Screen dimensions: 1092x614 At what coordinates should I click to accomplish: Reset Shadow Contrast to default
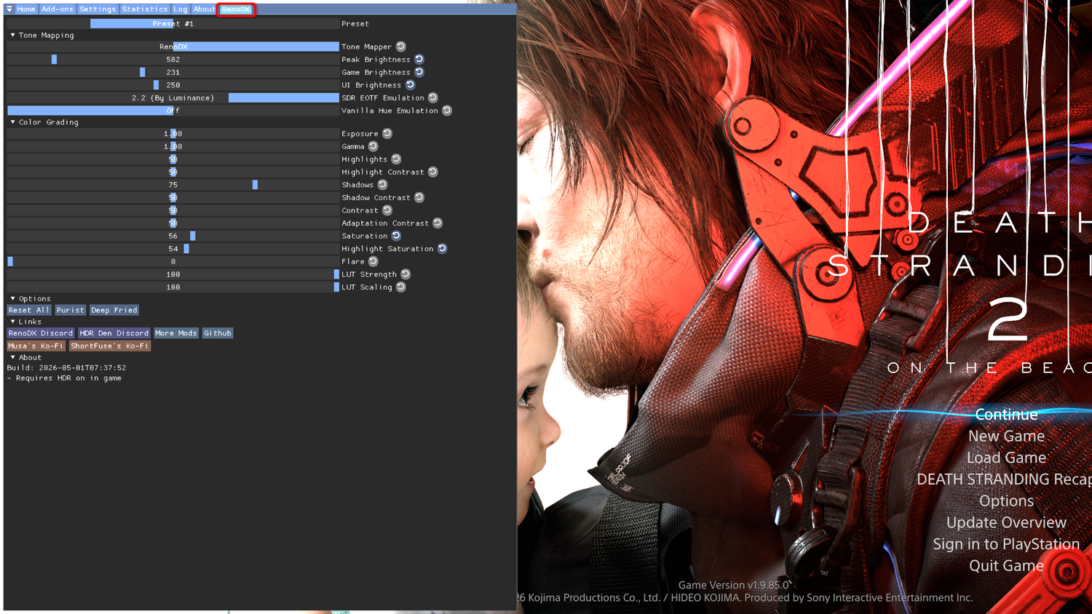click(x=419, y=197)
